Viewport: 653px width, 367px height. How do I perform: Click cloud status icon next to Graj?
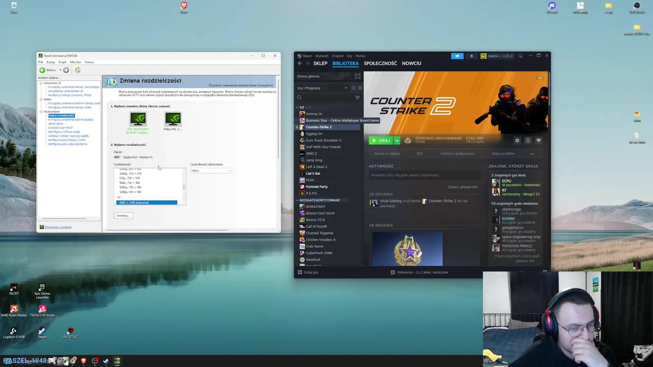pos(408,140)
